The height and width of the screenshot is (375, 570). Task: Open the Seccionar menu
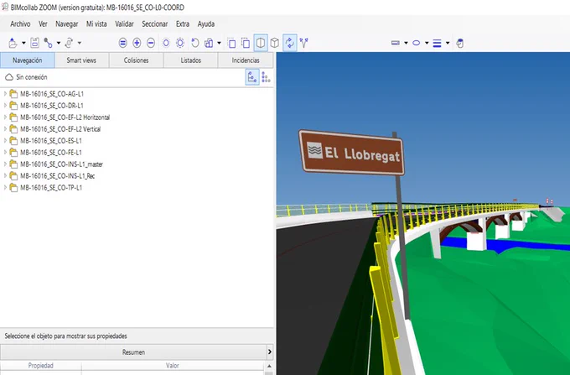click(x=154, y=24)
